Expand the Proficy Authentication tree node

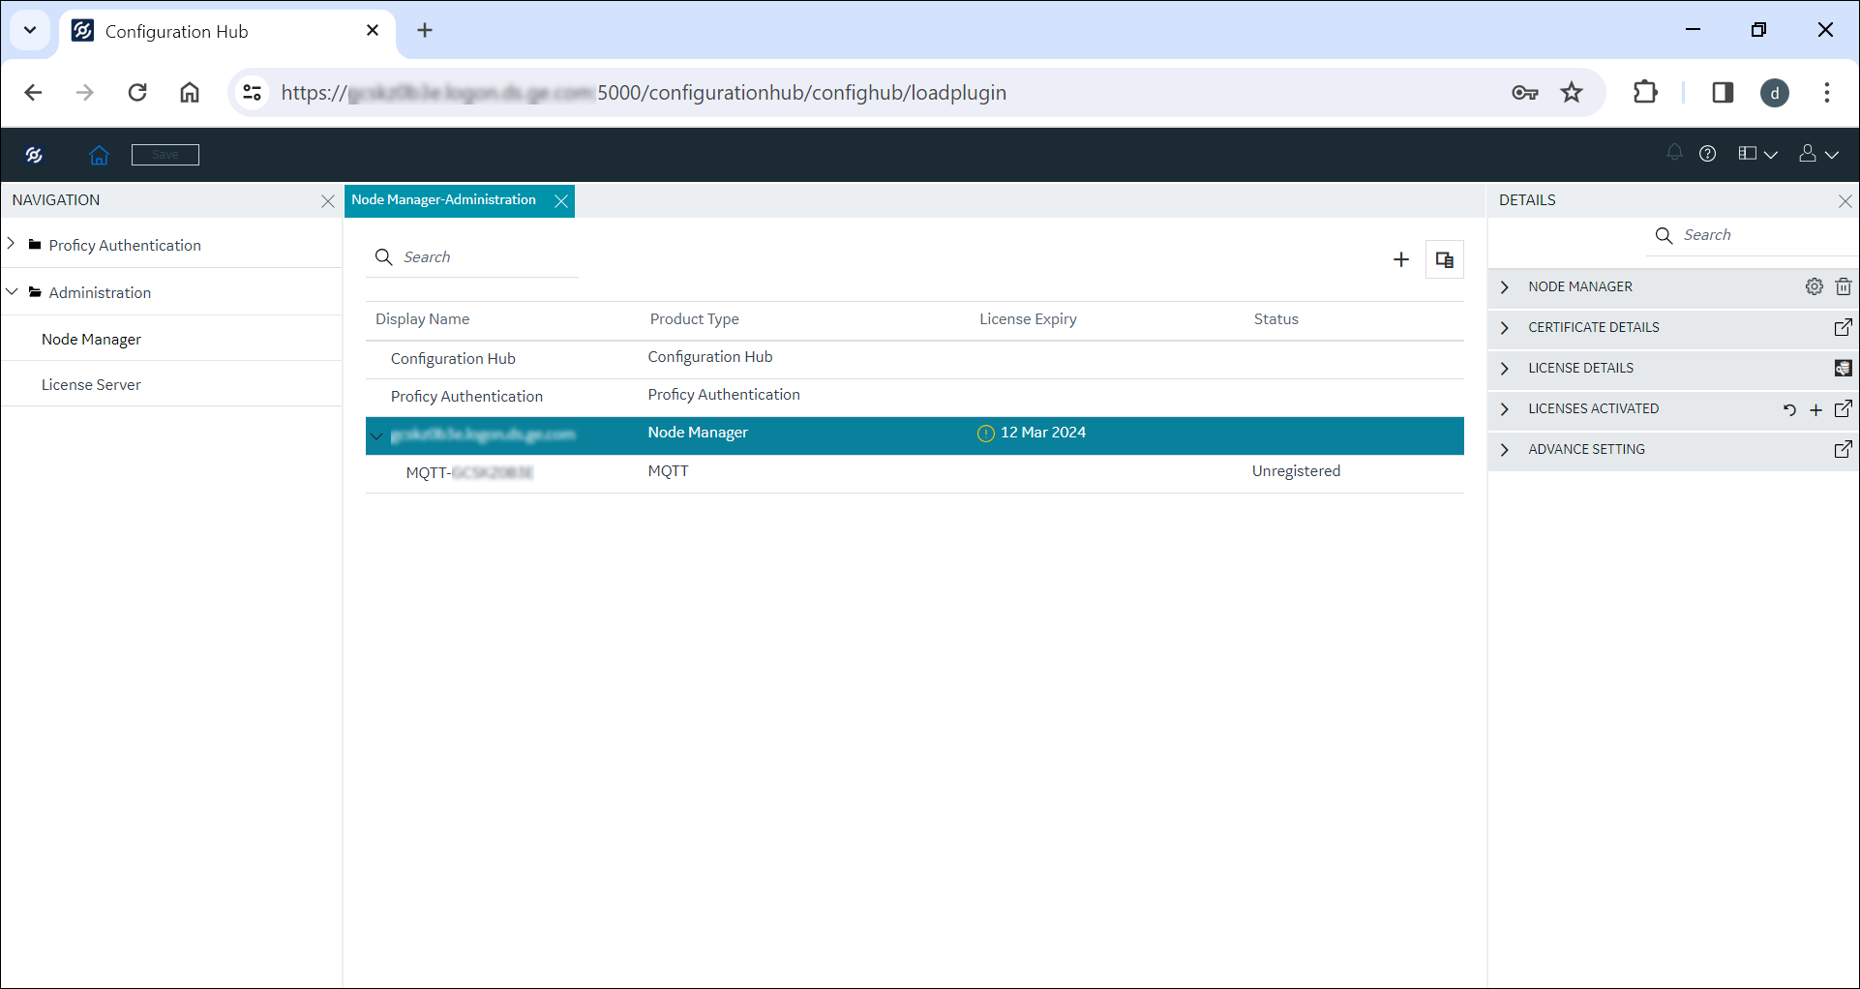click(x=12, y=244)
